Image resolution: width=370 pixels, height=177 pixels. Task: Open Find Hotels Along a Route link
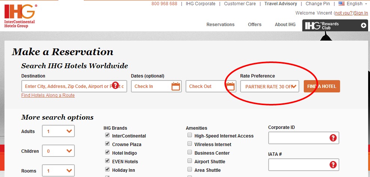click(x=48, y=95)
